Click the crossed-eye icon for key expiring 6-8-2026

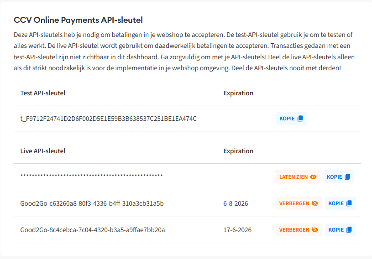tap(314, 203)
